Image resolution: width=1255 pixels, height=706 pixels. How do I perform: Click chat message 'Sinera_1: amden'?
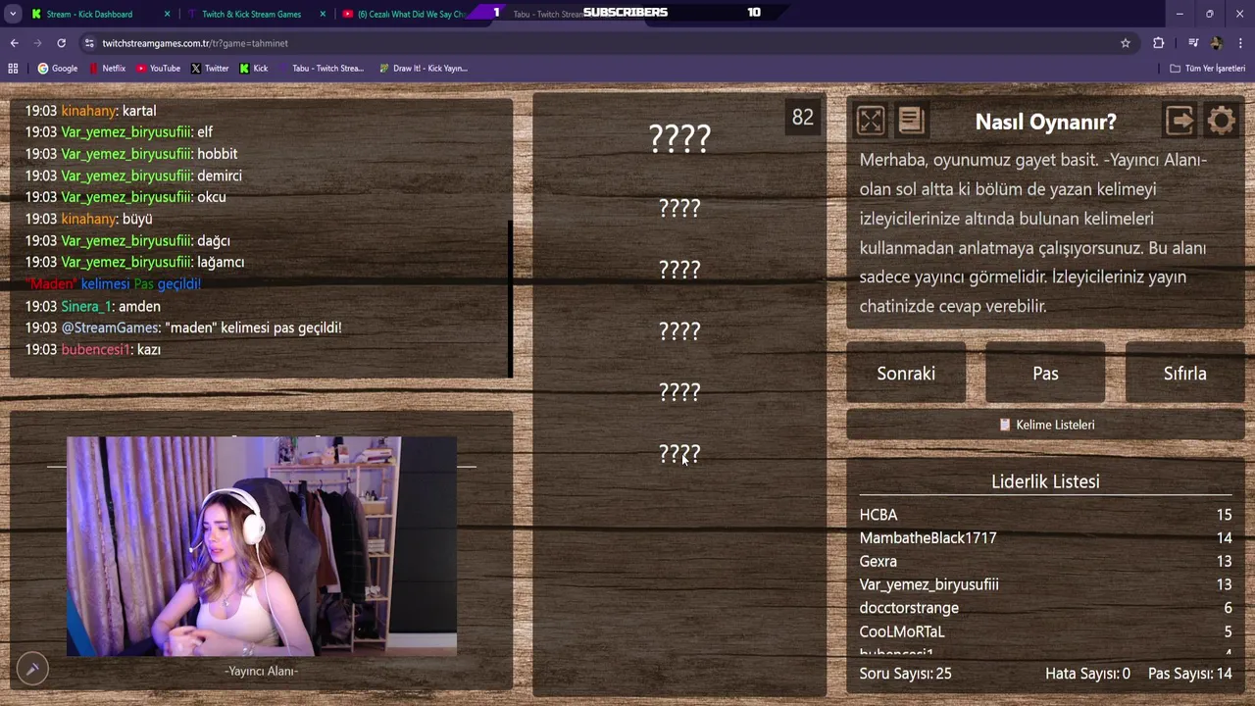pyautogui.click(x=92, y=306)
